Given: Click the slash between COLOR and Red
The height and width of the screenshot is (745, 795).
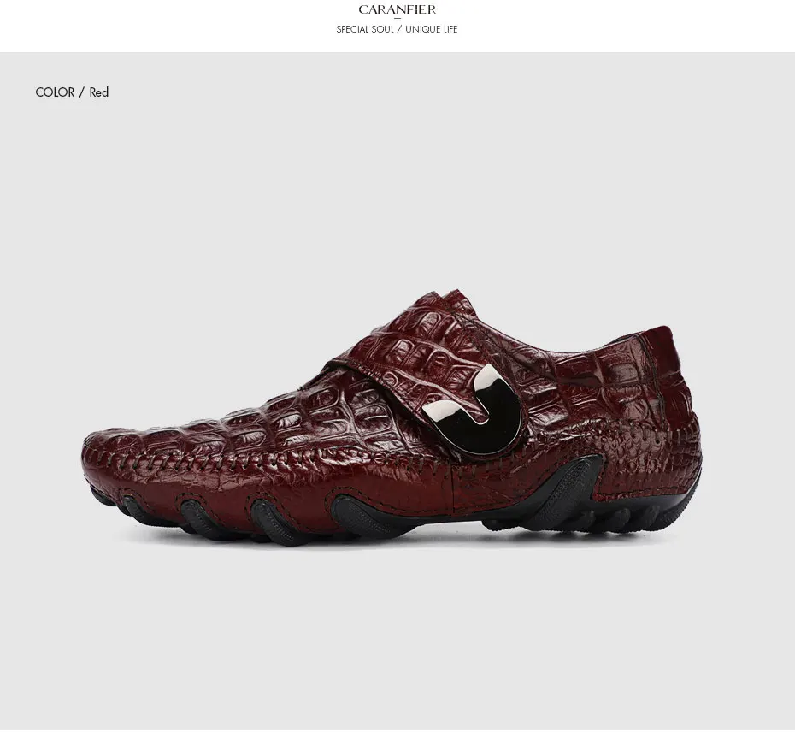Looking at the screenshot, I should 81,92.
